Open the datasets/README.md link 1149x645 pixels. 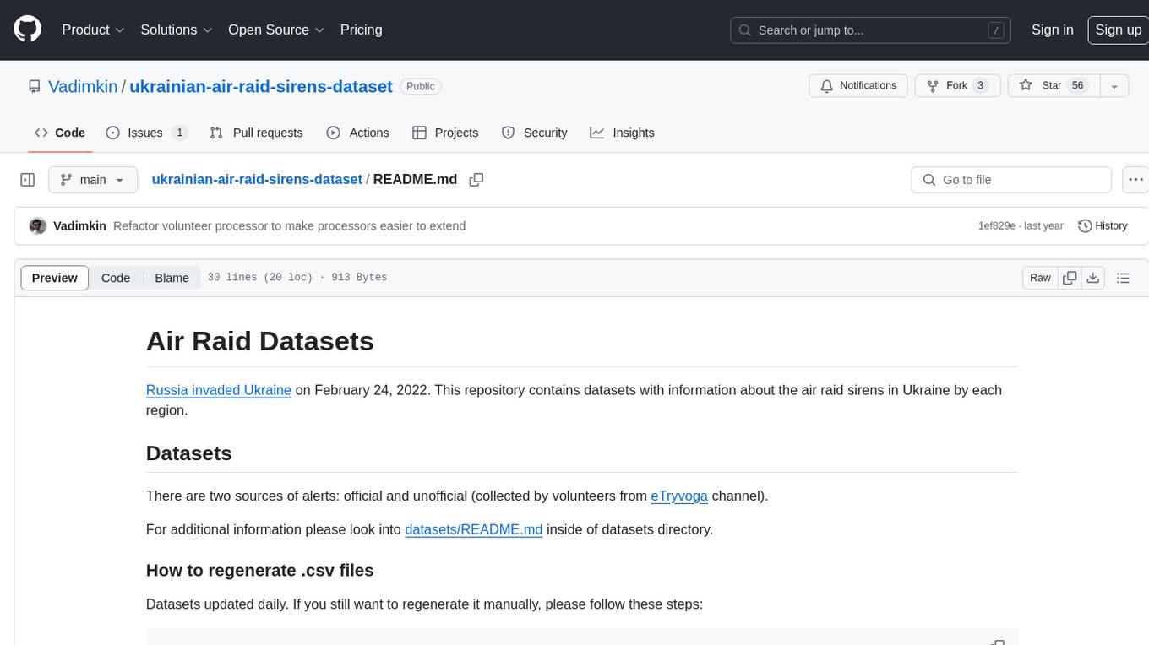pyautogui.click(x=474, y=529)
